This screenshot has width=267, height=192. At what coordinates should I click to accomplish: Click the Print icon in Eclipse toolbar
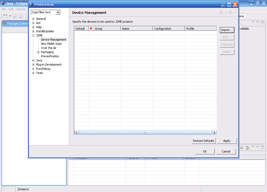pos(21,16)
